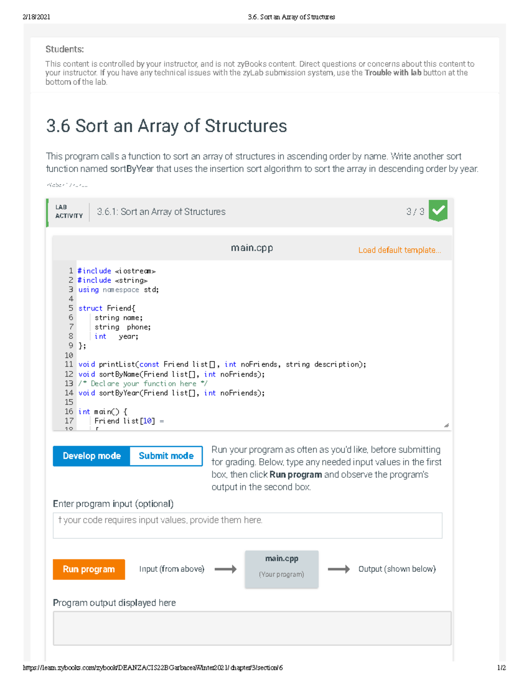Click line 14 sortByYear declaration in editor

tap(171, 393)
